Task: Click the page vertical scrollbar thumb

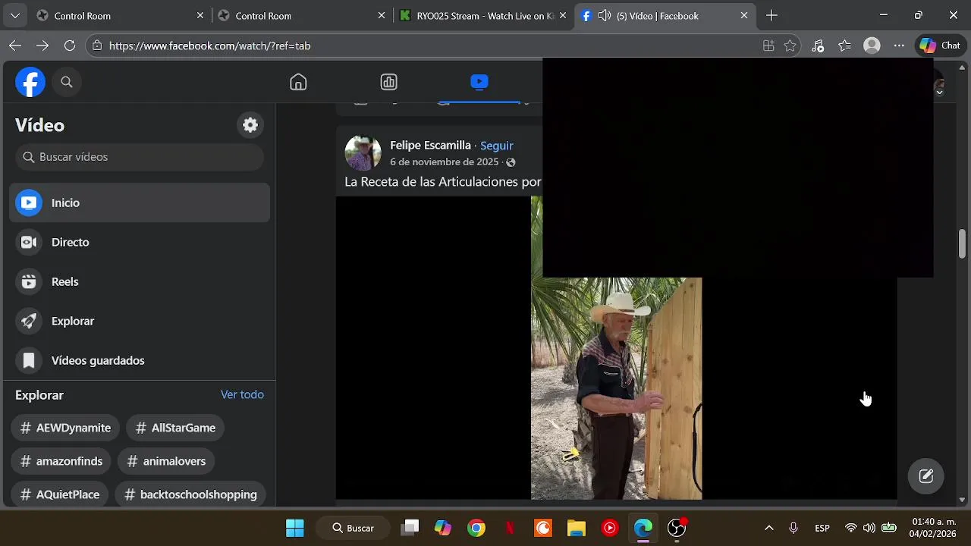Action: (962, 243)
